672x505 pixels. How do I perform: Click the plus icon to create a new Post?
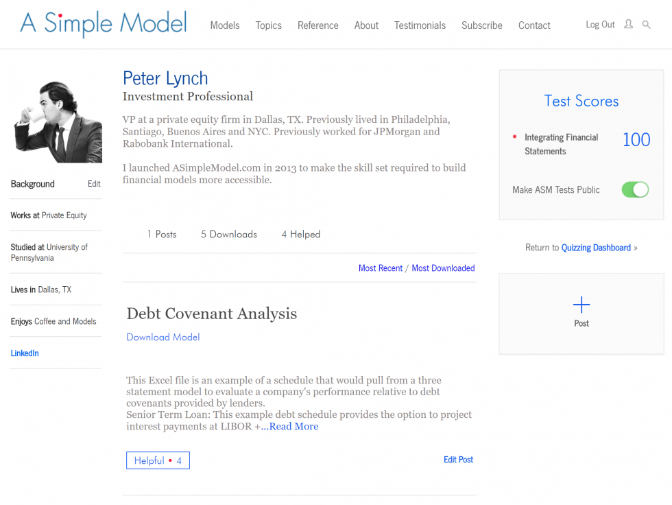[581, 305]
